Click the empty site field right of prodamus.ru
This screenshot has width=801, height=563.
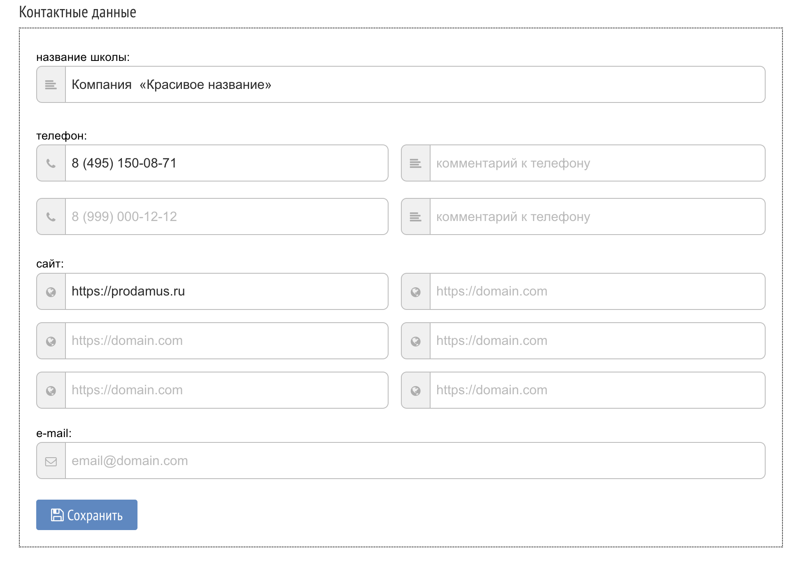point(597,292)
